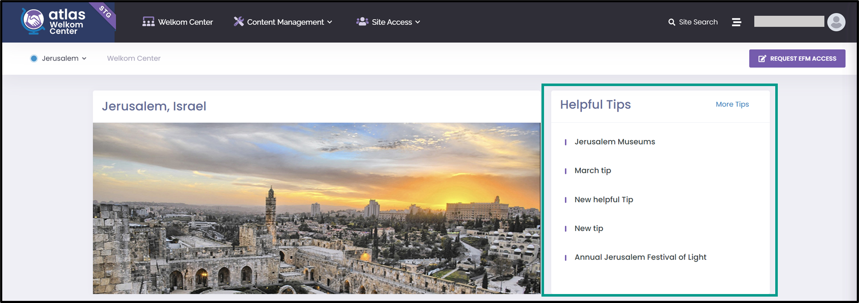Open the New helpful Tip entry
Viewport: 859px width, 303px height.
[x=603, y=200]
